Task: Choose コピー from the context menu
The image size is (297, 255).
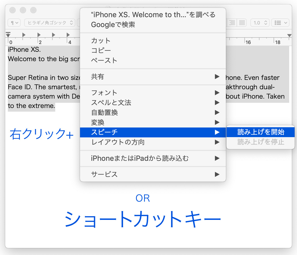Action: [153, 50]
